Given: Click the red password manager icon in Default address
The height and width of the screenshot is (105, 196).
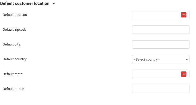Looking at the screenshot, I should 184,15.
